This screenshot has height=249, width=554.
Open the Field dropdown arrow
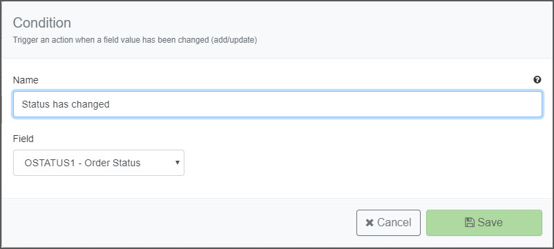tap(178, 163)
